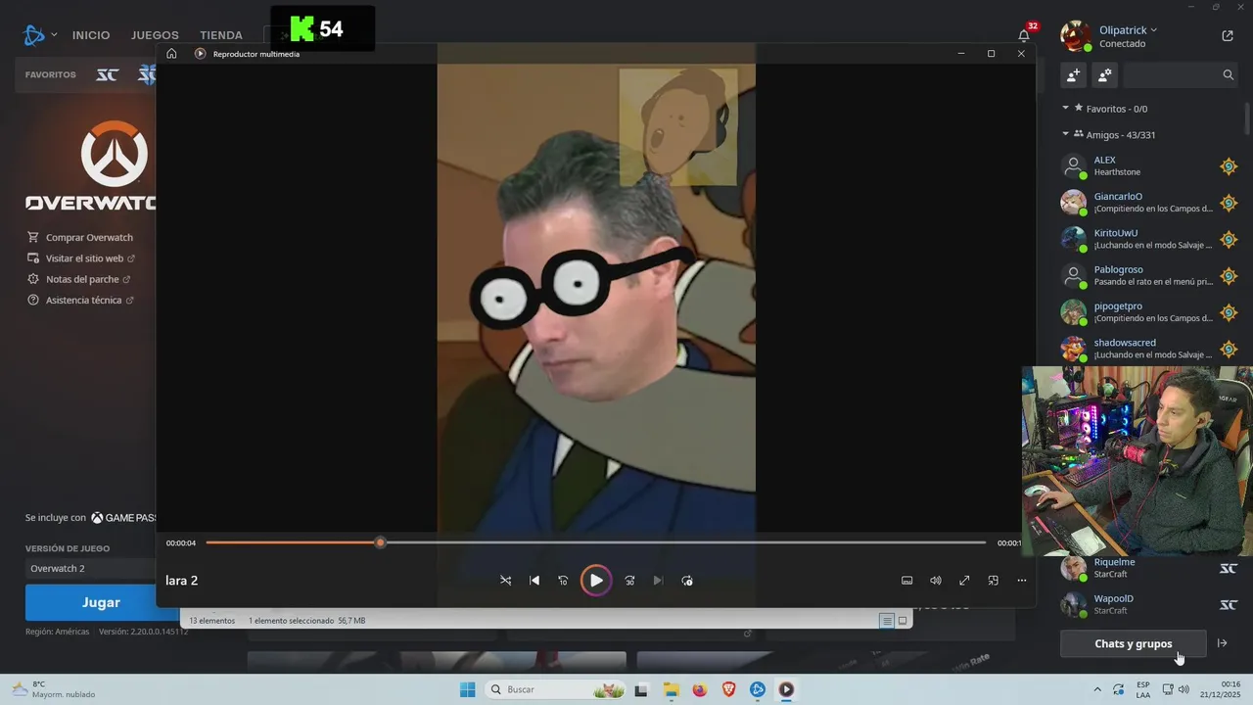Open Brave browser from taskbar
Image resolution: width=1253 pixels, height=705 pixels.
(x=728, y=689)
